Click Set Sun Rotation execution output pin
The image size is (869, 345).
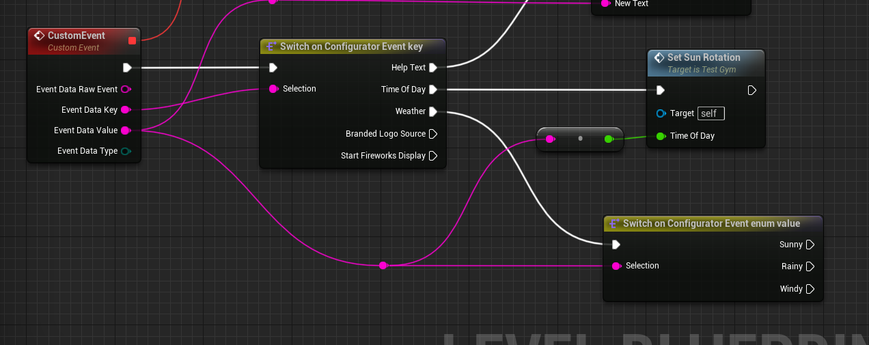(x=751, y=90)
